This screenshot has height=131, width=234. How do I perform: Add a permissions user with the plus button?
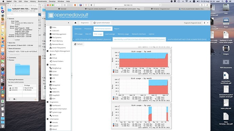(x=9, y=99)
